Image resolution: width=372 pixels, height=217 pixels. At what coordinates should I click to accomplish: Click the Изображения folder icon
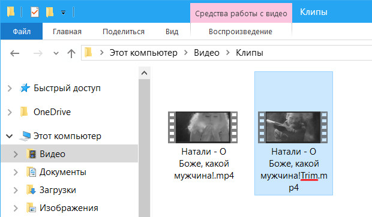[x=31, y=208]
